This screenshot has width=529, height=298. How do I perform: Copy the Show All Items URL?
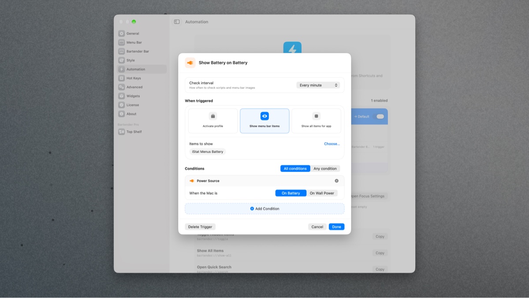(380, 253)
